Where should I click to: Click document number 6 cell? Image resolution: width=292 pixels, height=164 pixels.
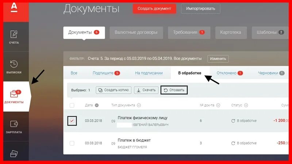click(x=201, y=121)
